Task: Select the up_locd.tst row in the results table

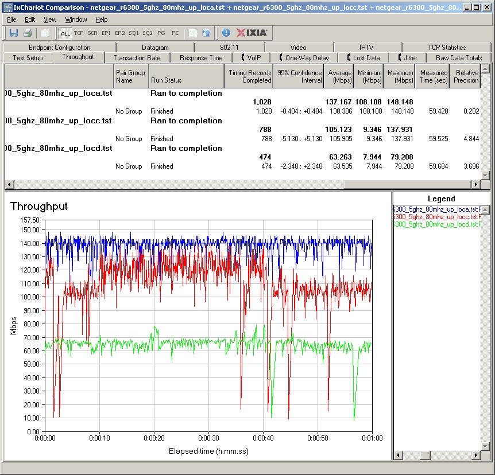Action: (x=242, y=148)
